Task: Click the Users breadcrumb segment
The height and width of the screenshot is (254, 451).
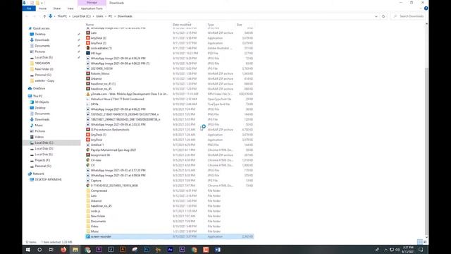Action: pos(99,16)
